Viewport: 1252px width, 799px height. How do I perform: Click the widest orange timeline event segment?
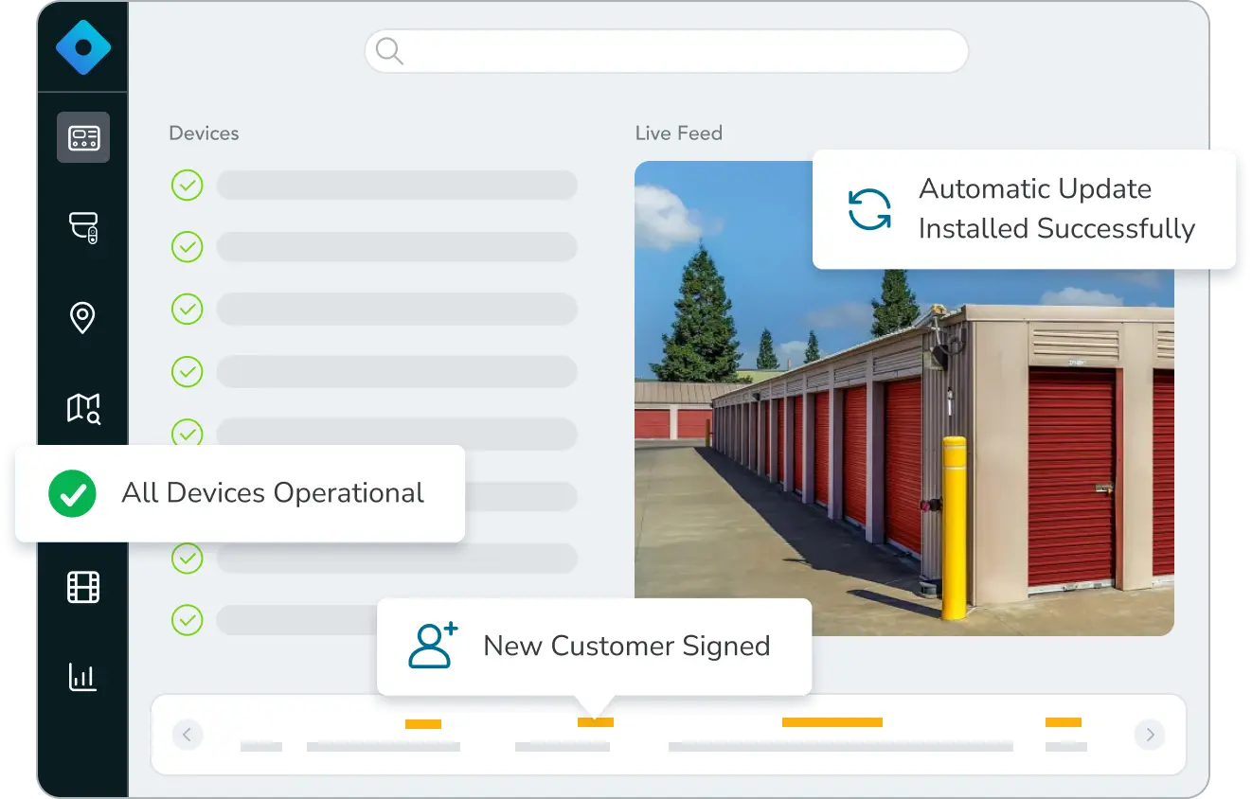tap(832, 722)
